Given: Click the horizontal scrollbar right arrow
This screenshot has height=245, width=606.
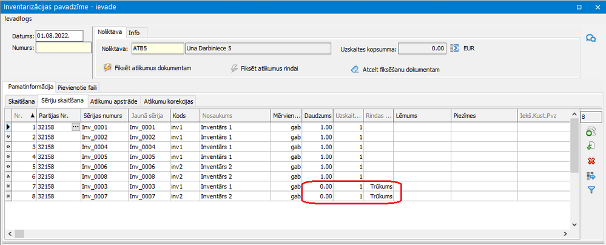Looking at the screenshot, I should 566,233.
